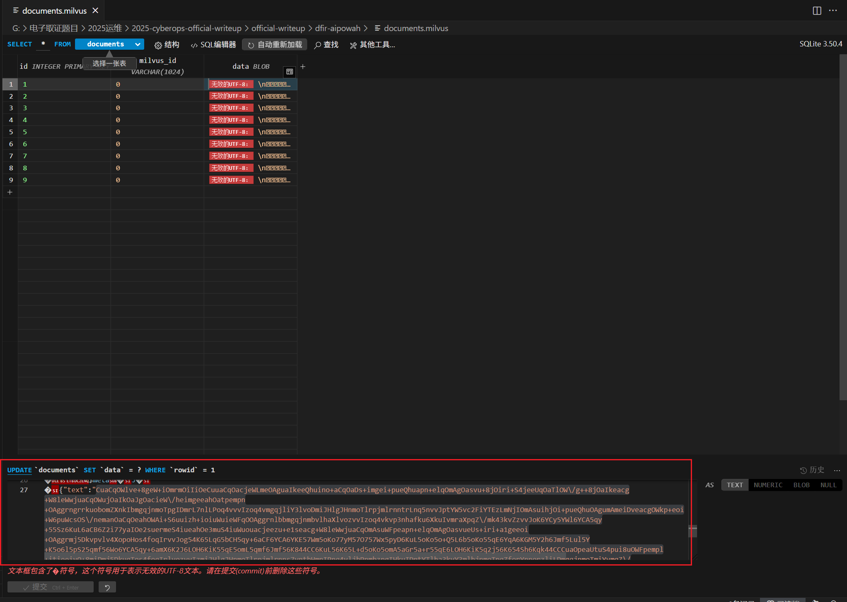Screen dimensions: 847x602
Task: Open the SQL编辑器 query editor
Action: [213, 45]
